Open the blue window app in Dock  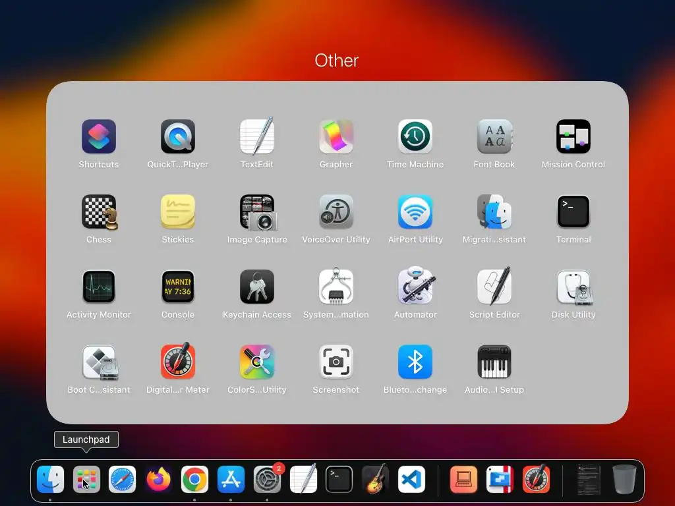coord(500,480)
